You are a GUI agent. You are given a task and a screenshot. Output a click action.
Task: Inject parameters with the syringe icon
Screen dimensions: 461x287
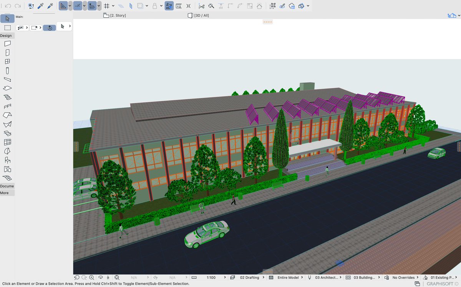(x=50, y=6)
